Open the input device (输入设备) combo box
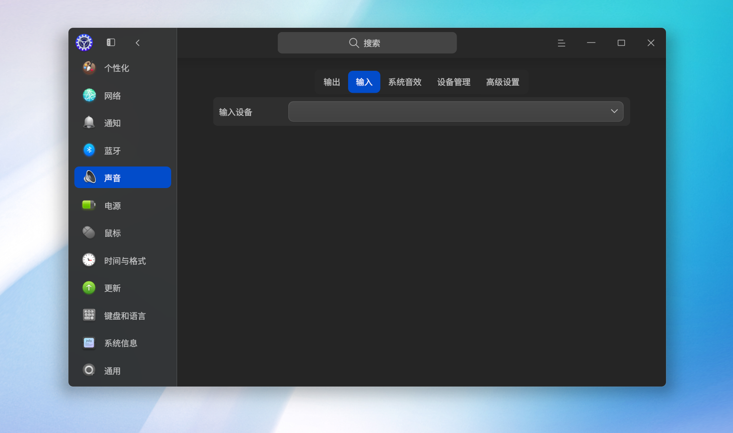 (456, 111)
